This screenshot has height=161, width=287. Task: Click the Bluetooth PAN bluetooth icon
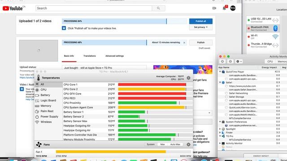pos(275,28)
